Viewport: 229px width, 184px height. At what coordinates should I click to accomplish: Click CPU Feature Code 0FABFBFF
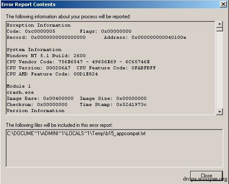144,68
